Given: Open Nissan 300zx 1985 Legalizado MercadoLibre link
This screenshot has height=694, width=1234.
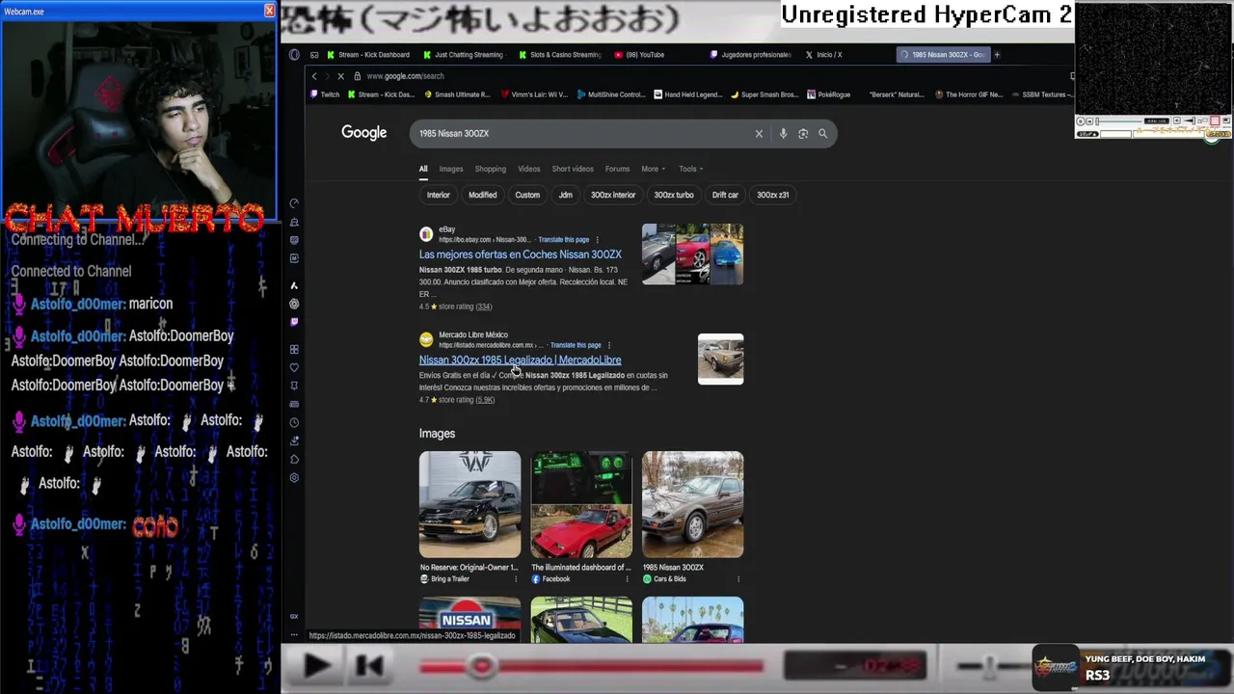Looking at the screenshot, I should point(520,360).
